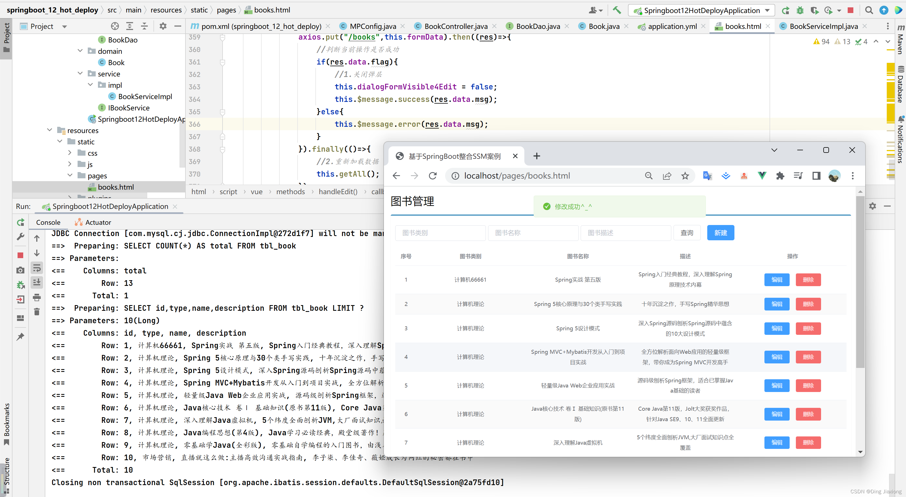Collapse the resources folder
The height and width of the screenshot is (497, 906).
pos(50,130)
